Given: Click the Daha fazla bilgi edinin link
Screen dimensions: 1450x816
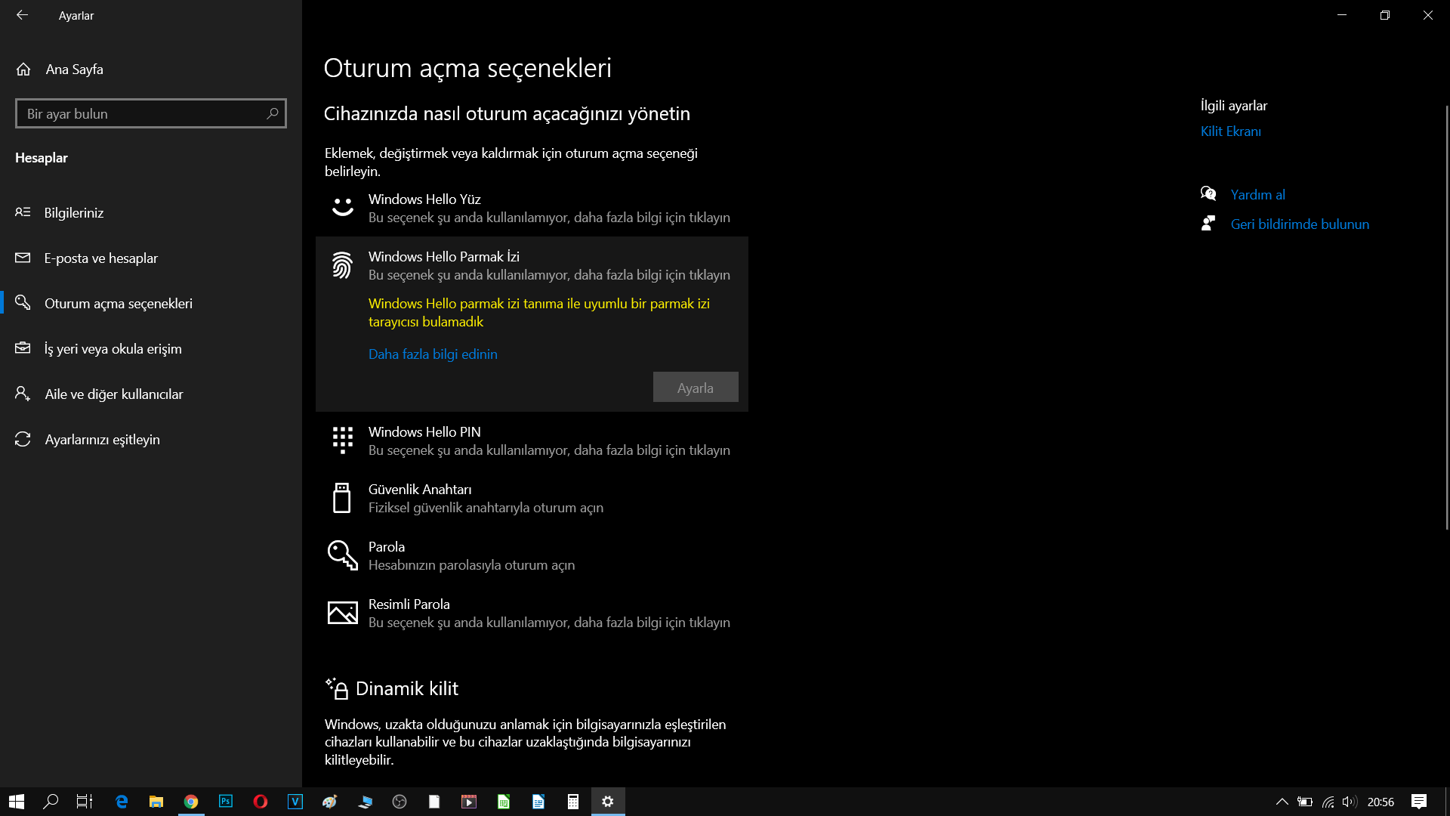Looking at the screenshot, I should pos(433,354).
